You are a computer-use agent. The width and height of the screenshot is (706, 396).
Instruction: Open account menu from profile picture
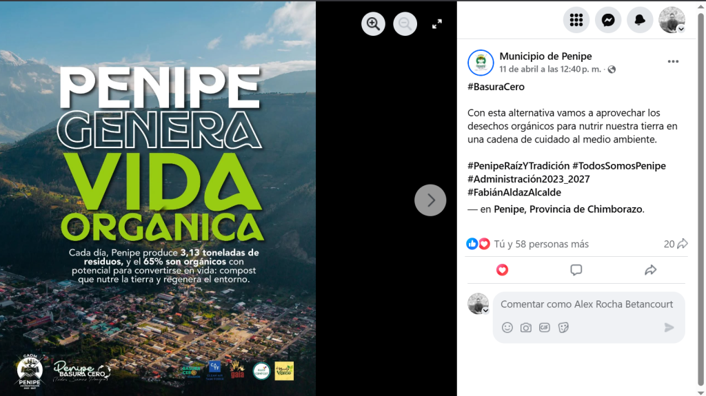(x=672, y=20)
